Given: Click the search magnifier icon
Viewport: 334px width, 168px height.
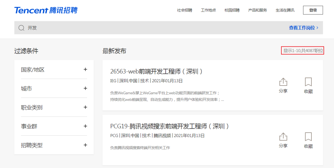Looking at the screenshot, I should point(21,28).
